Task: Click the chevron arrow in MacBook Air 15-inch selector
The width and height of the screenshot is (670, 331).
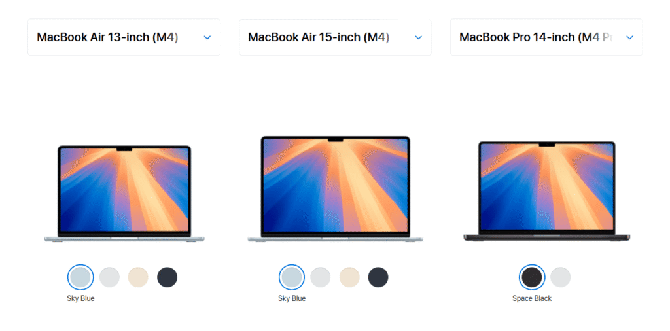Action: pos(418,37)
